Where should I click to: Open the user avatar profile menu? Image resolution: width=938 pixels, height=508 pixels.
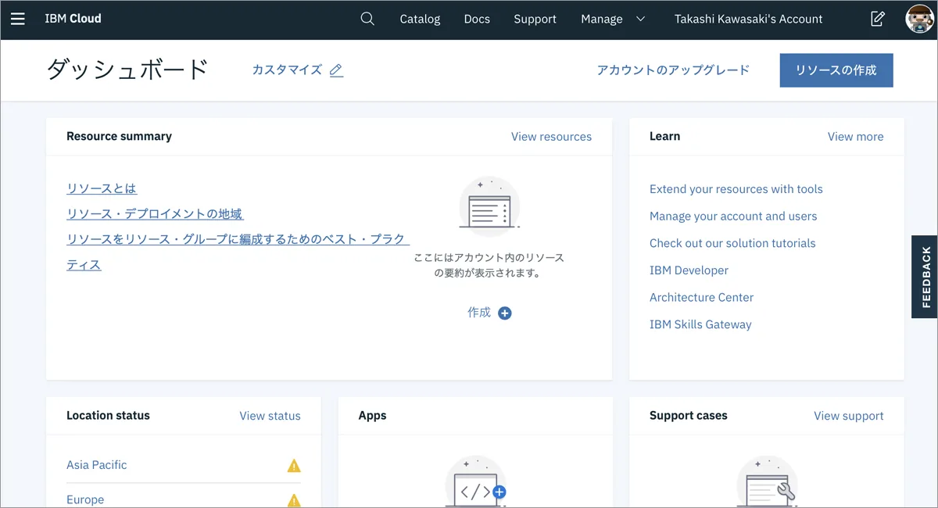(919, 19)
